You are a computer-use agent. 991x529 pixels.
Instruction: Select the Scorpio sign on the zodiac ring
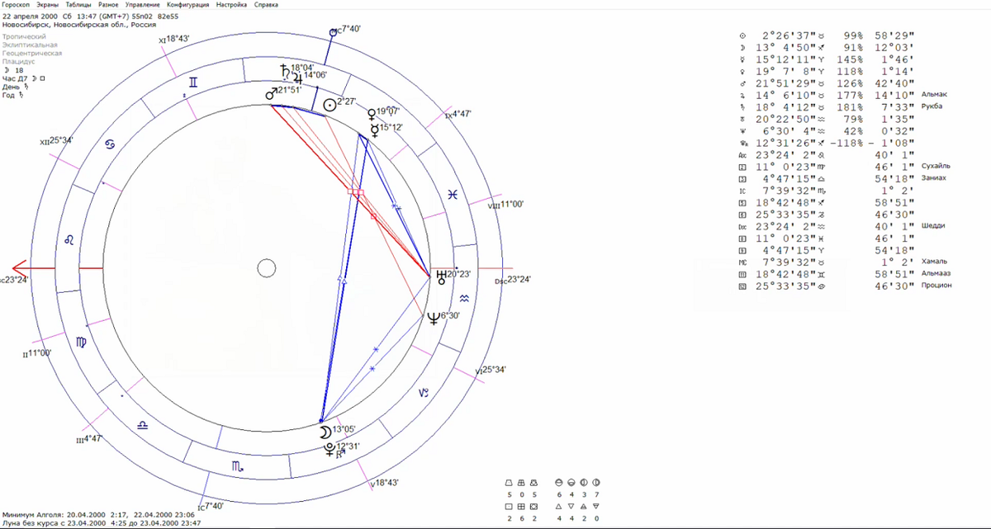(237, 468)
